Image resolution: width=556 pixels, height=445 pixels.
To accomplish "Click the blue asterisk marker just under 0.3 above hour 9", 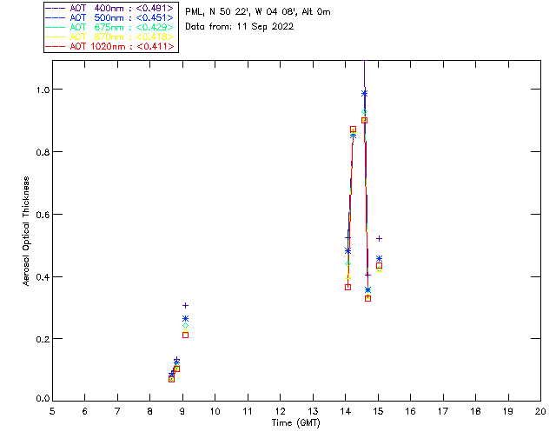I will [185, 319].
